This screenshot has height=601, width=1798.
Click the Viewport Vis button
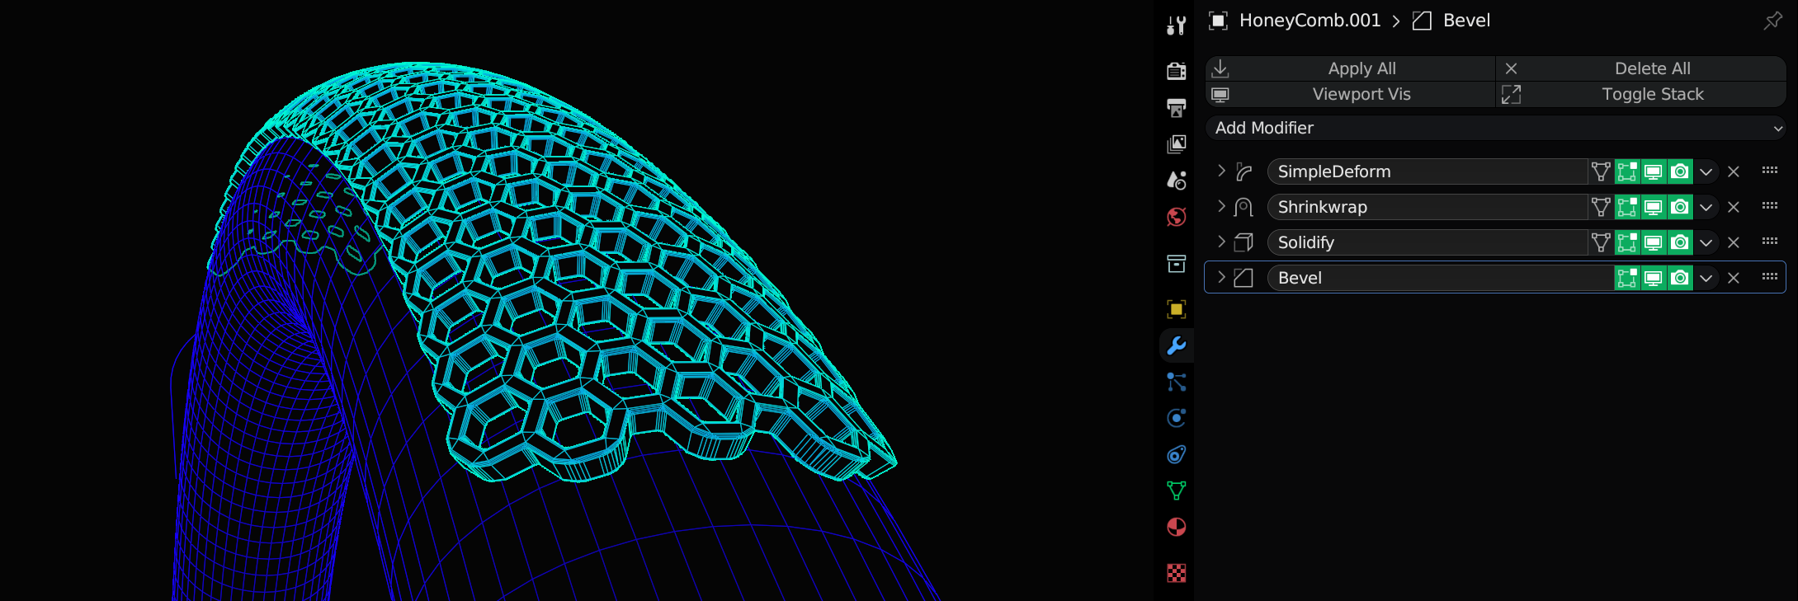click(1351, 94)
